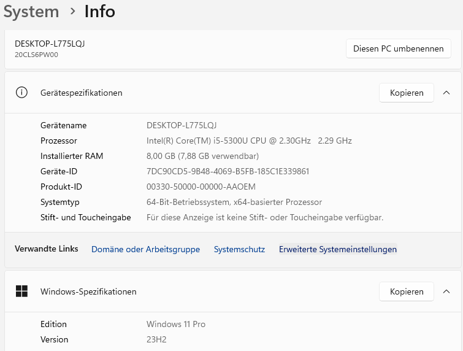Click the Info breadcrumb heading
Viewport: 463px width, 351px height.
[x=100, y=12]
